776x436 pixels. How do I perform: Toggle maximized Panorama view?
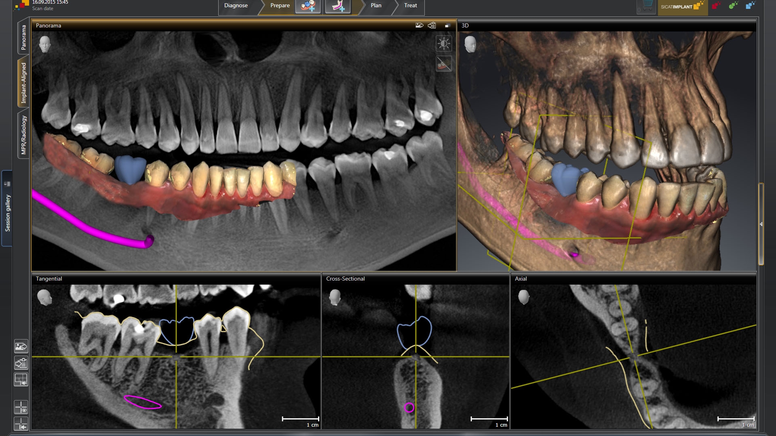click(x=447, y=25)
